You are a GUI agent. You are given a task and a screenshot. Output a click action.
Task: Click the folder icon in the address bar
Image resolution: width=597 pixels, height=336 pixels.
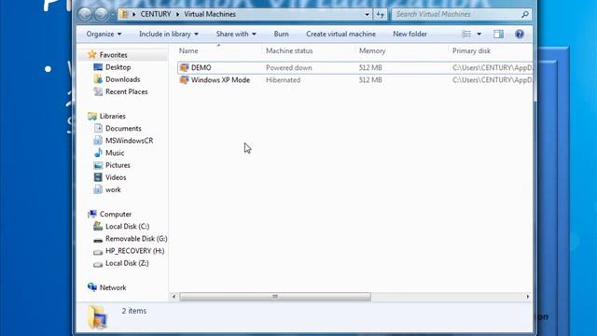[124, 14]
